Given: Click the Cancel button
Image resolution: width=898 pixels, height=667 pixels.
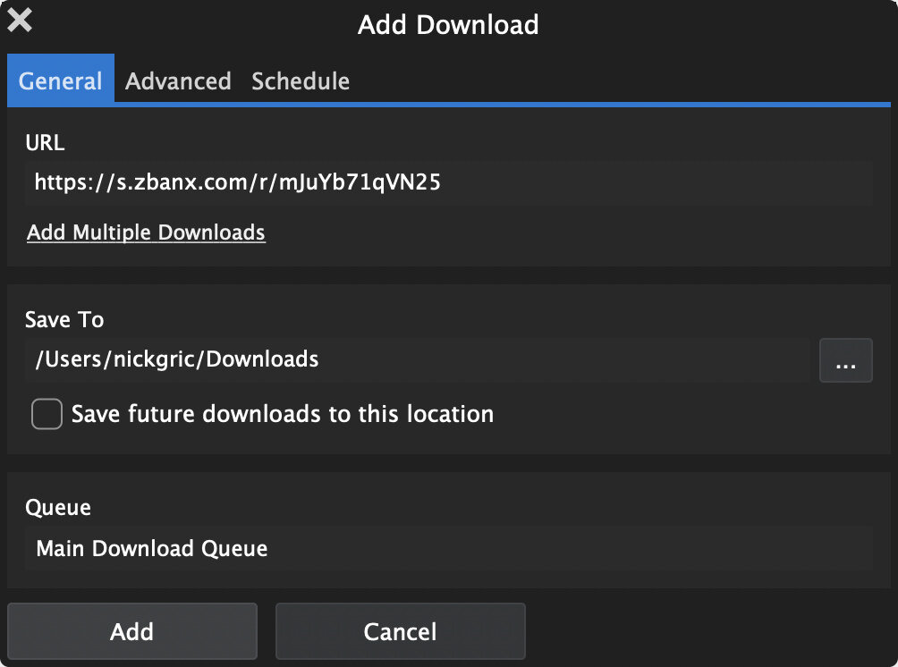Looking at the screenshot, I should pos(401,631).
